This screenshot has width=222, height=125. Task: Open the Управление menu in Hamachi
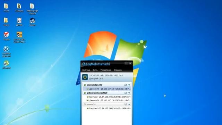click(x=106, y=70)
